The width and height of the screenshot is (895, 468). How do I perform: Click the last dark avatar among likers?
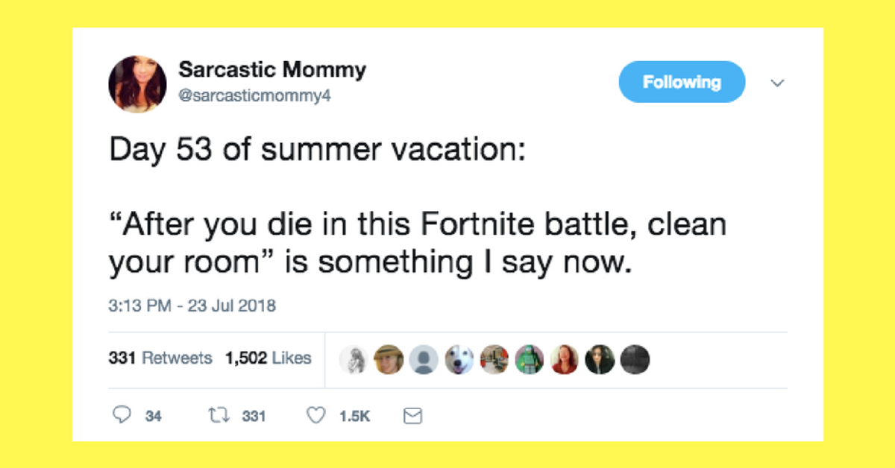pyautogui.click(x=635, y=359)
